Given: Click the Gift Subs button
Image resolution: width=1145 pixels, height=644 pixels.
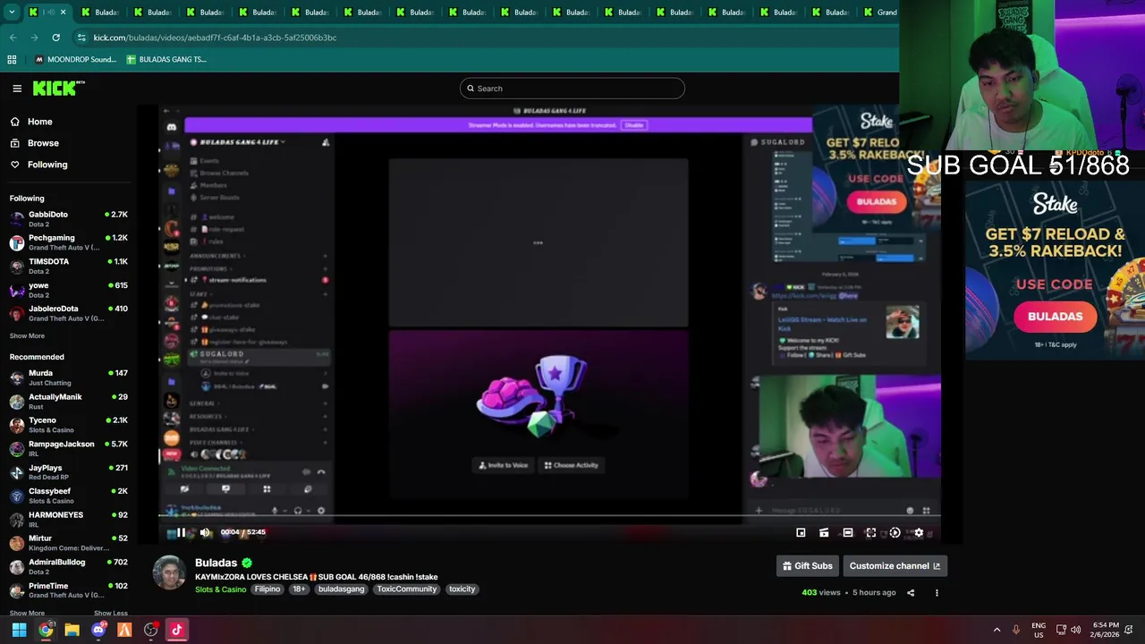Looking at the screenshot, I should (808, 566).
